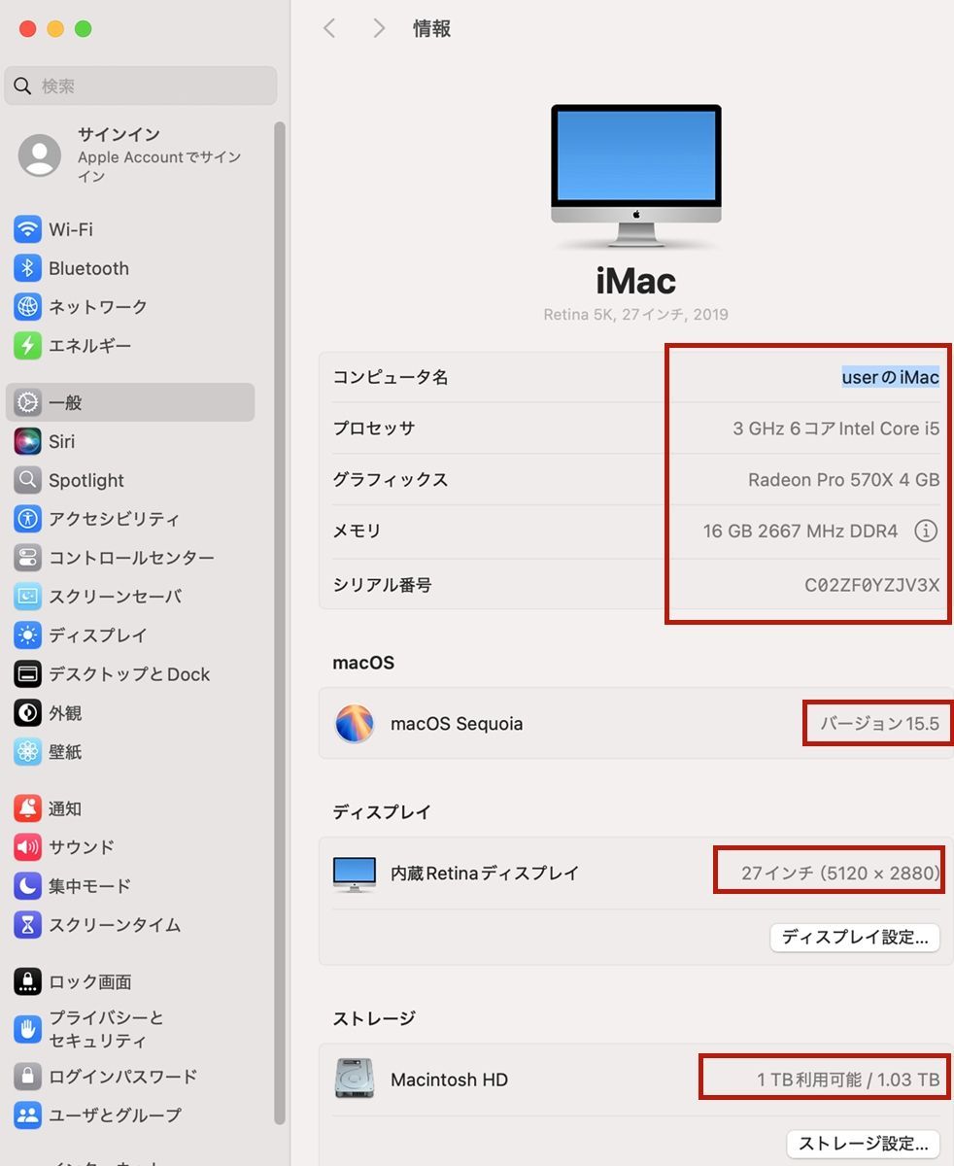Click the プロセッサ label

pos(374,429)
